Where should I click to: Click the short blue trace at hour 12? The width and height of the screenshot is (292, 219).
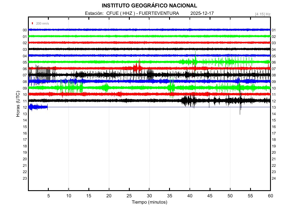pos(38,107)
